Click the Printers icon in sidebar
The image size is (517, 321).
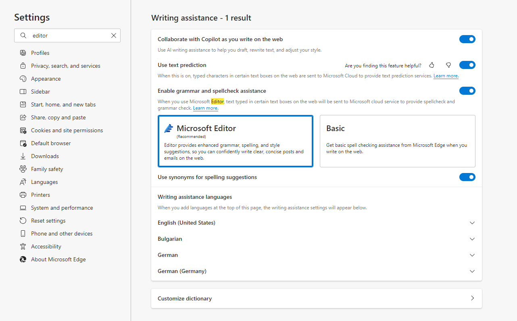(x=23, y=195)
